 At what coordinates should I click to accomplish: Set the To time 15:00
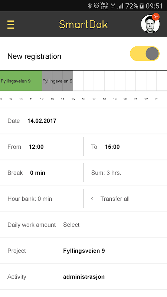point(125,147)
